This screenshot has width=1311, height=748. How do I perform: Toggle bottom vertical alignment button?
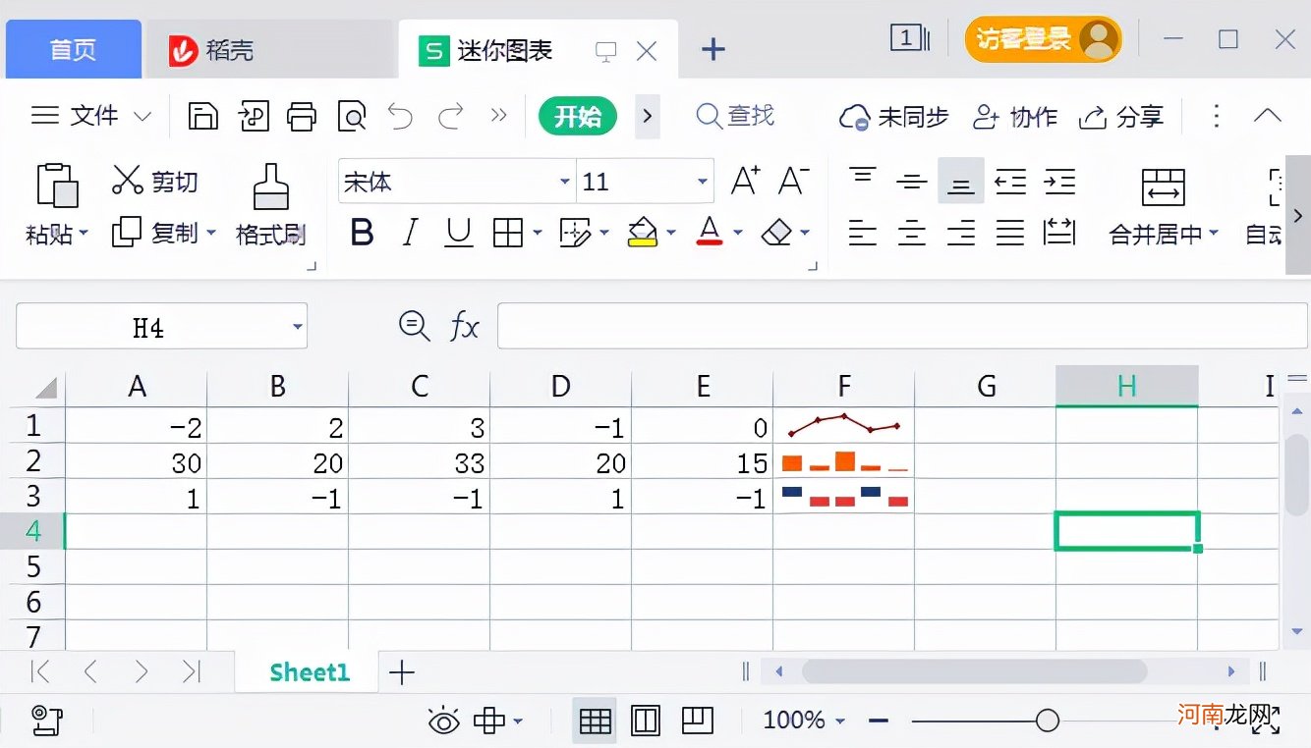coord(961,182)
